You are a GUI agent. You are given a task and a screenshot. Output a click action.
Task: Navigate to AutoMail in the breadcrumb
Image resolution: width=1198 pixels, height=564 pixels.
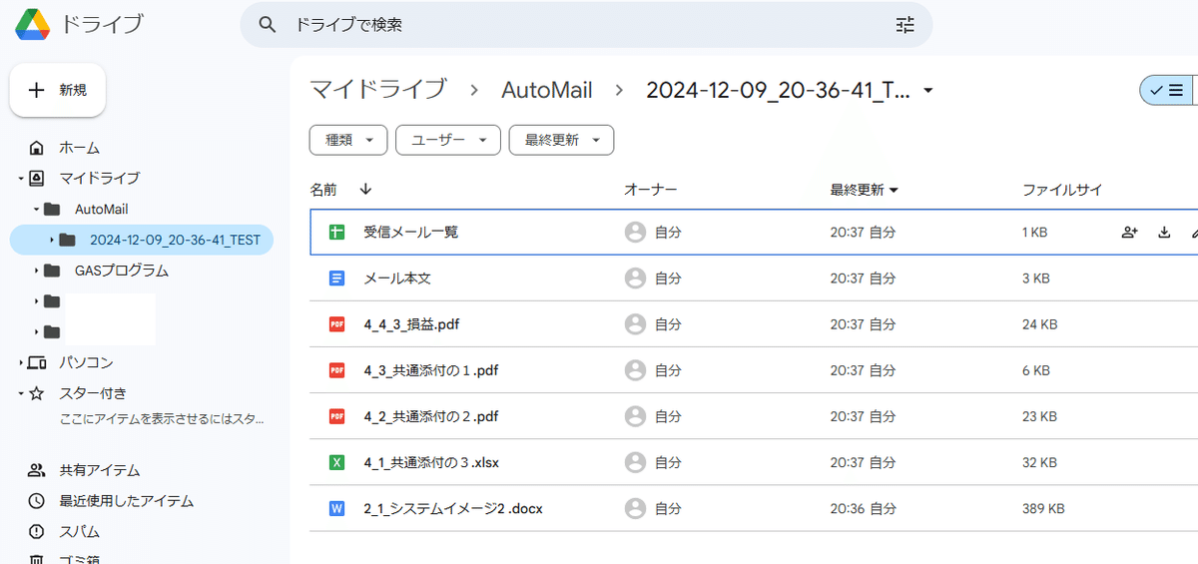pos(546,90)
